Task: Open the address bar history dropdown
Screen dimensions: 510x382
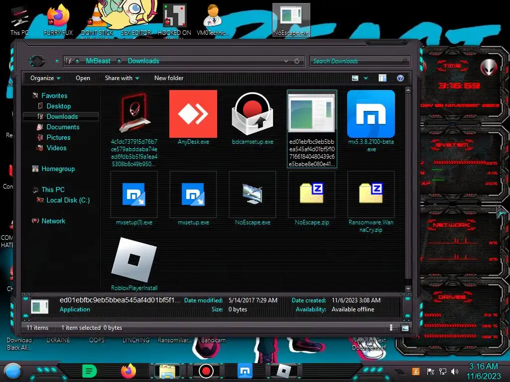Action: pyautogui.click(x=286, y=61)
